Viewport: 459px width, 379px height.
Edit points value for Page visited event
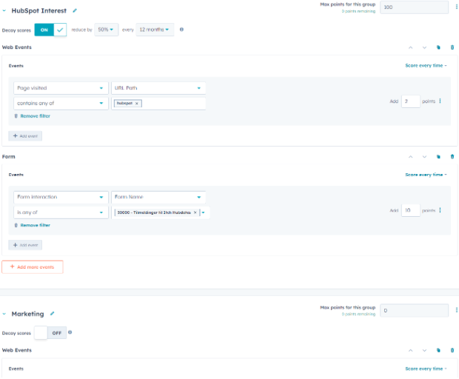411,101
